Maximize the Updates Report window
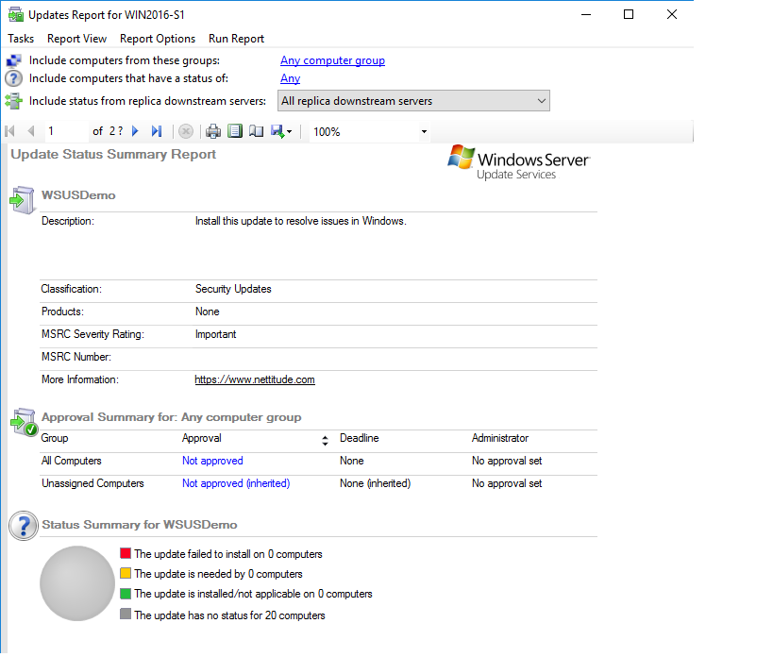The width and height of the screenshot is (773, 657). [x=629, y=14]
